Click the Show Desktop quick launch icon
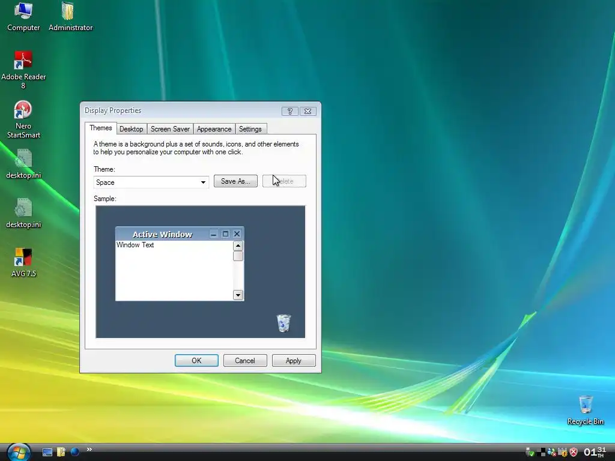This screenshot has height=461, width=615. click(47, 452)
